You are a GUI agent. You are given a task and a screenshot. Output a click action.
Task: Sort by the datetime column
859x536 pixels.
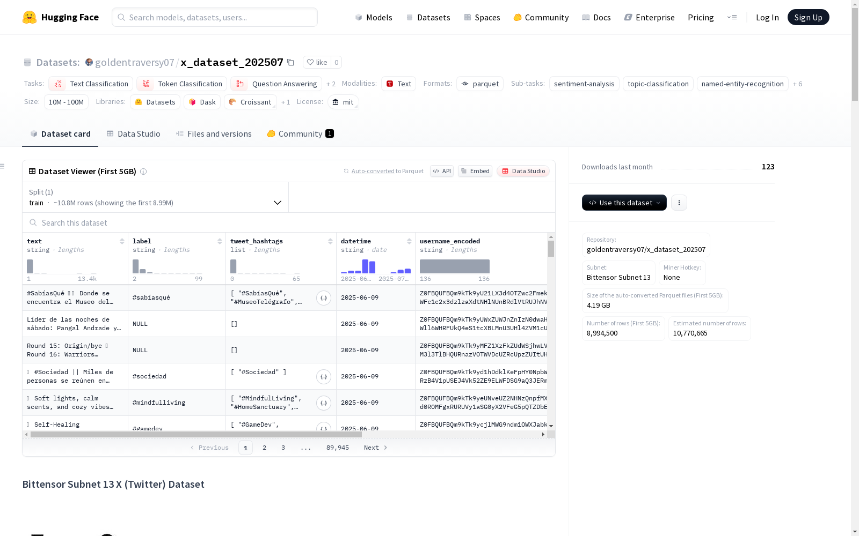(409, 241)
